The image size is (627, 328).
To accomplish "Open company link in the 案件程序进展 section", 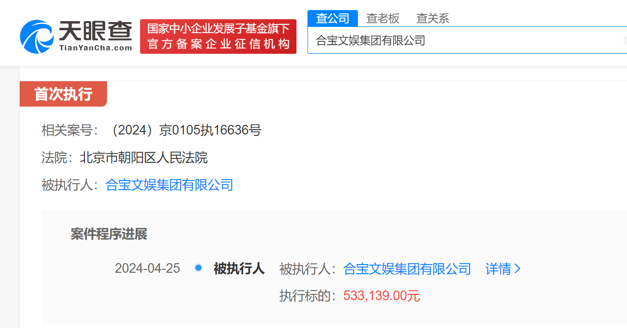I will (407, 268).
